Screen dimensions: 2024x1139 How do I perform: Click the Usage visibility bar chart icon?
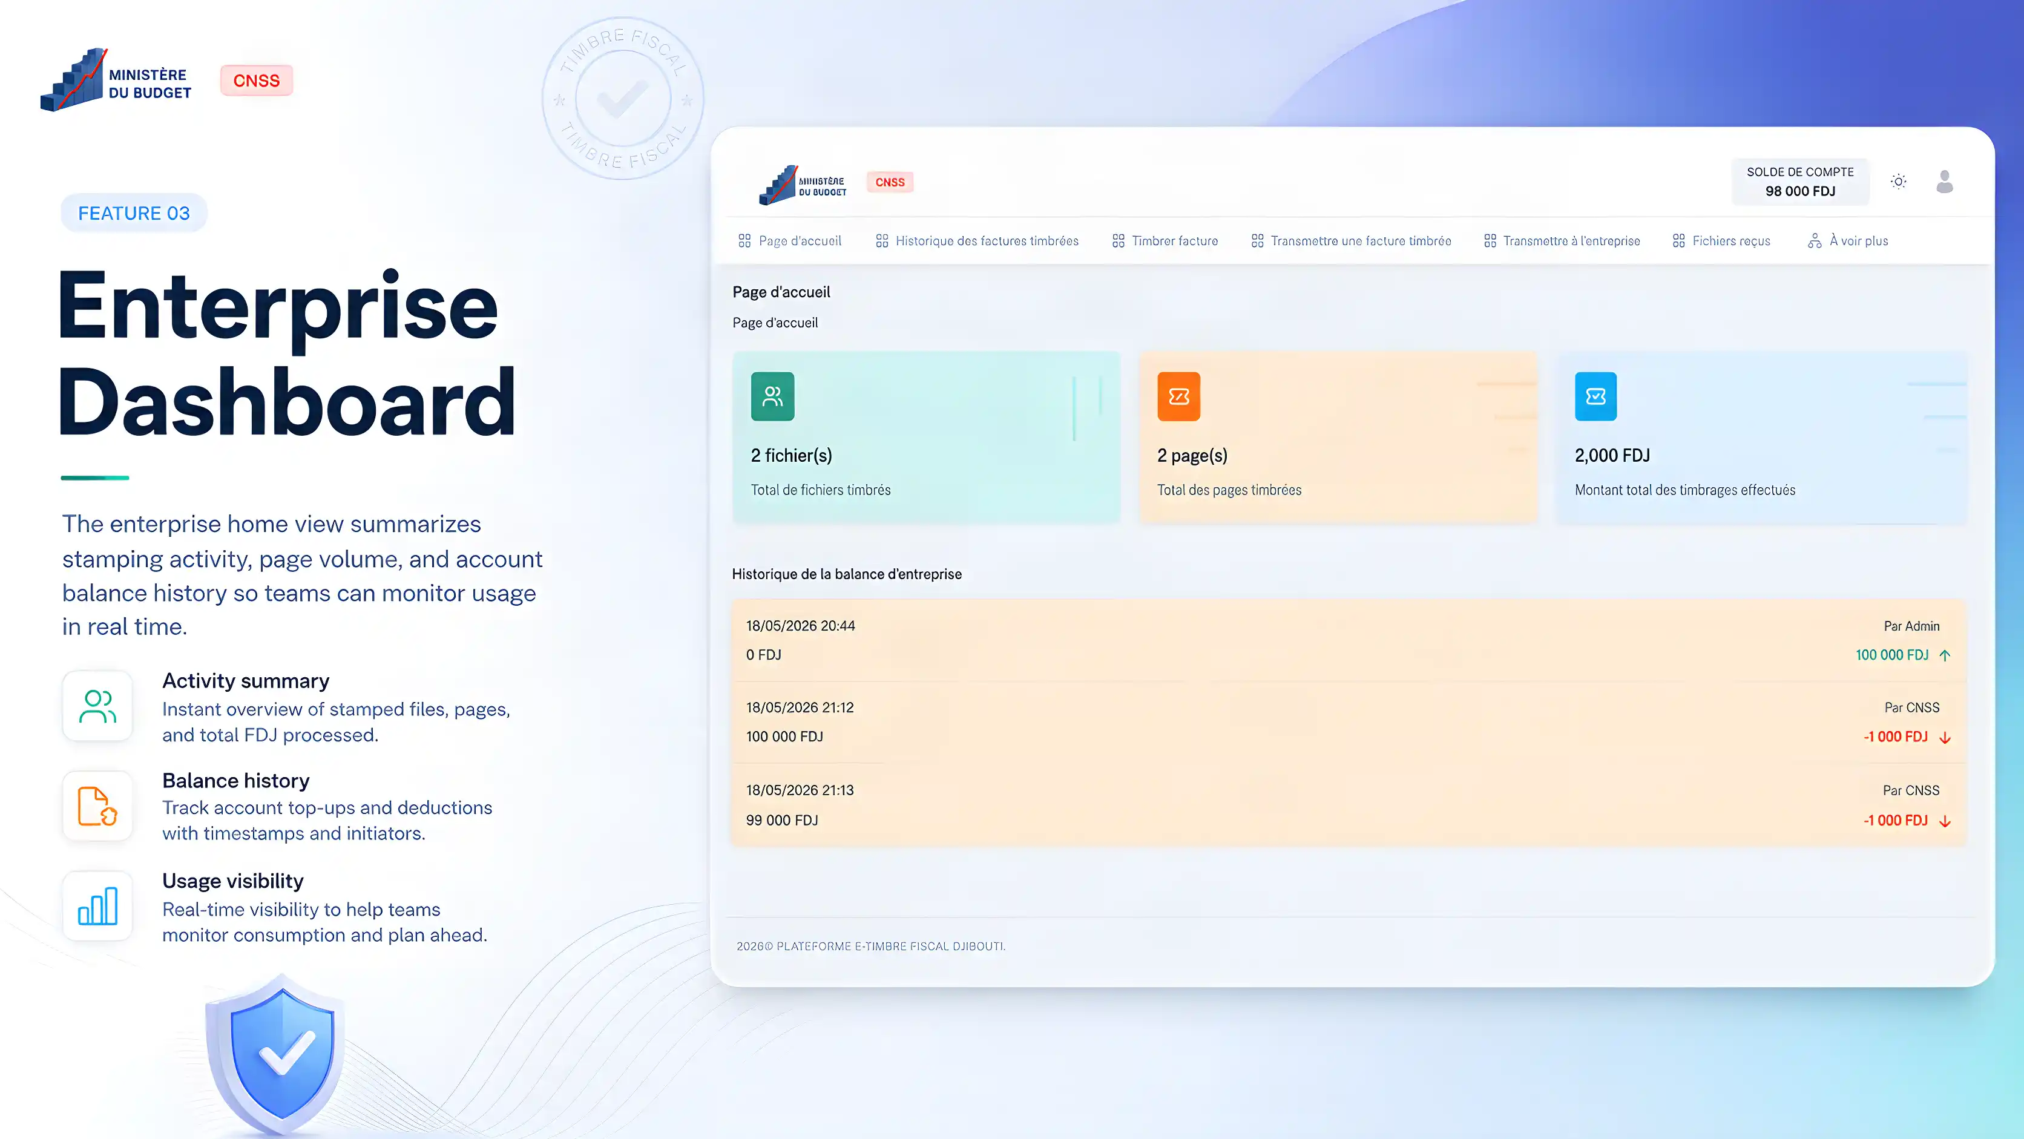pyautogui.click(x=97, y=906)
